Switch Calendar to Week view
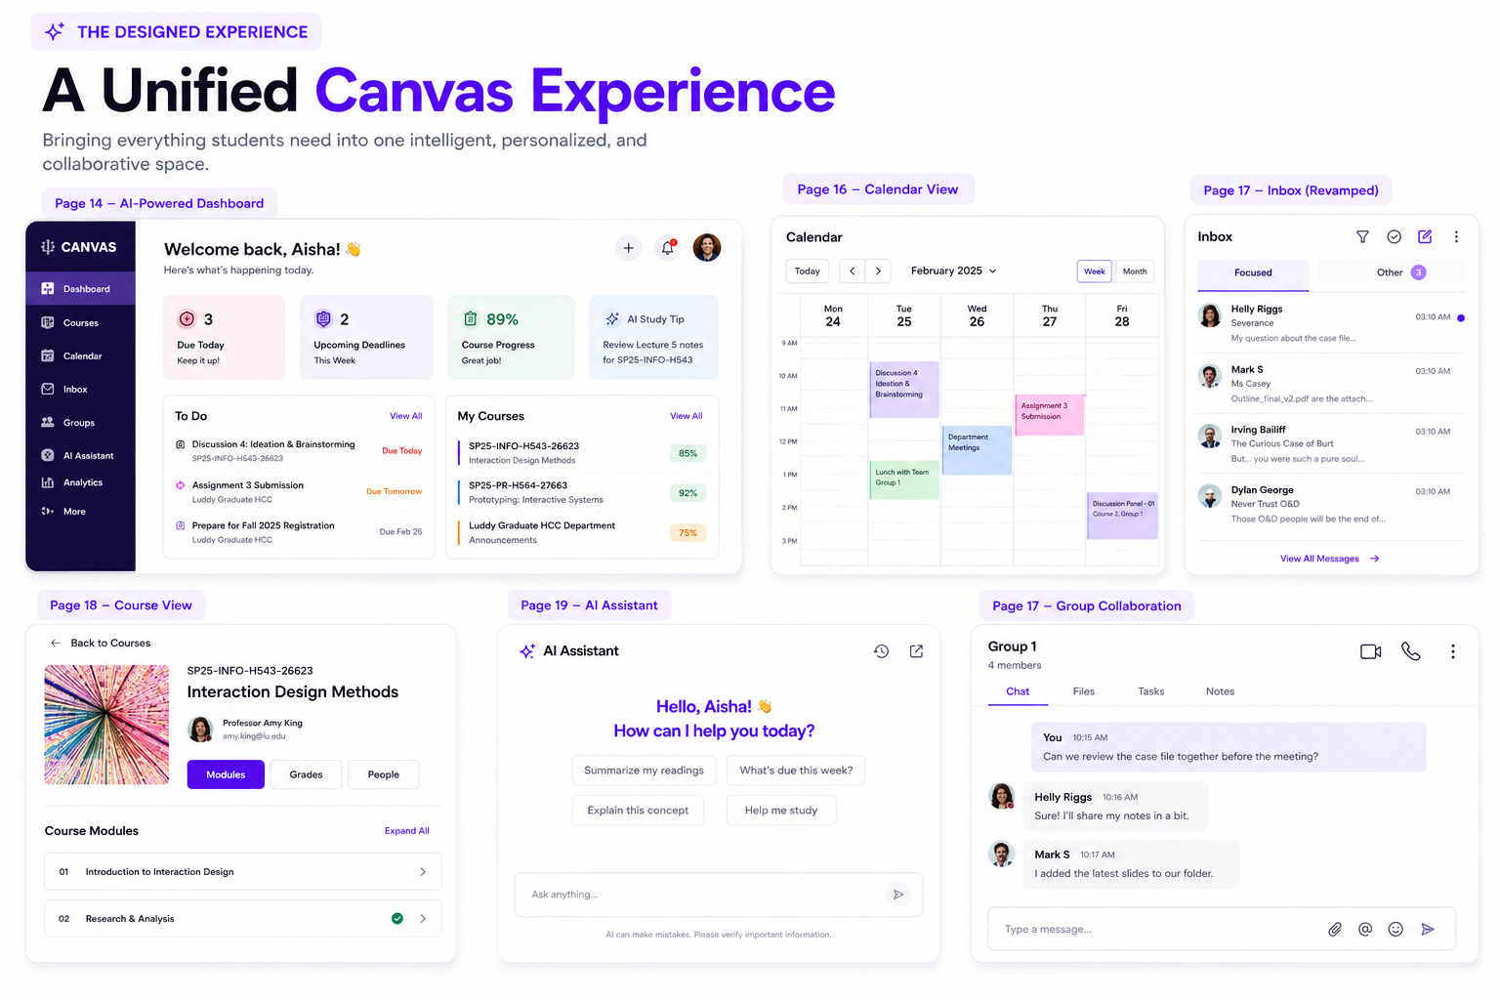 pos(1095,271)
